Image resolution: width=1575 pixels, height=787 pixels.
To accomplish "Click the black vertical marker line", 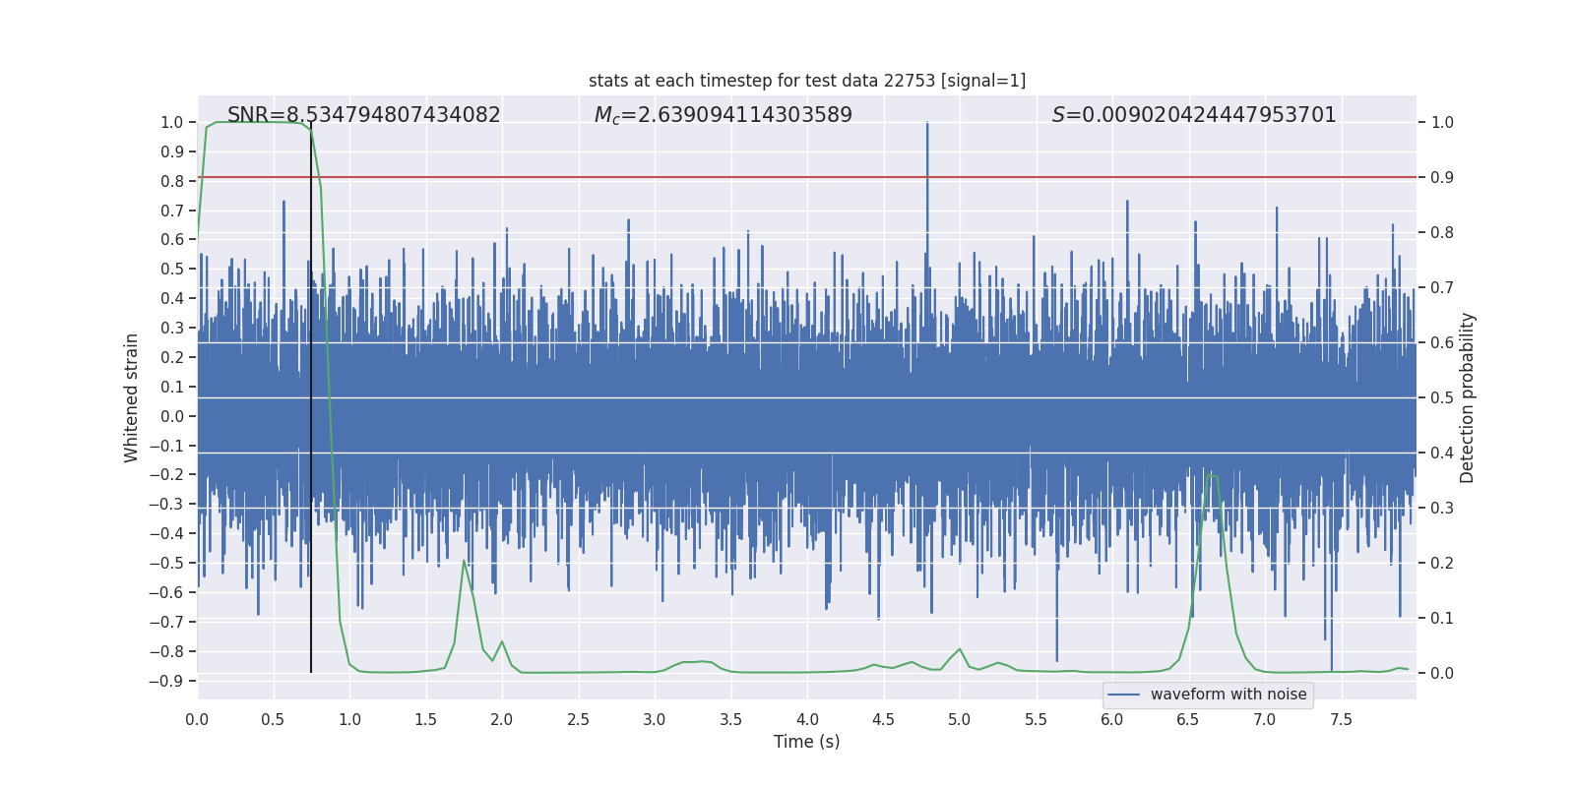I will tap(311, 590).
